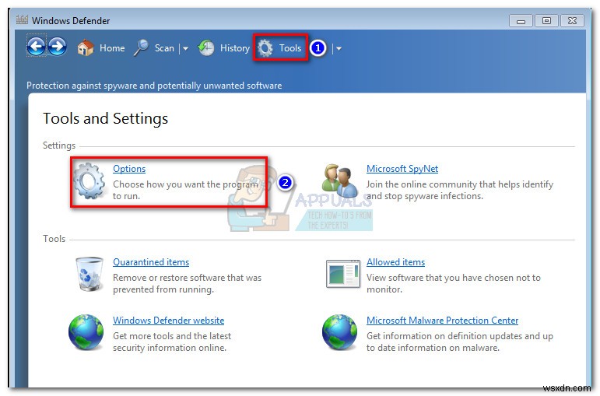This screenshot has width=600, height=396.
Task: Select the Home toolbar label
Action: click(112, 48)
